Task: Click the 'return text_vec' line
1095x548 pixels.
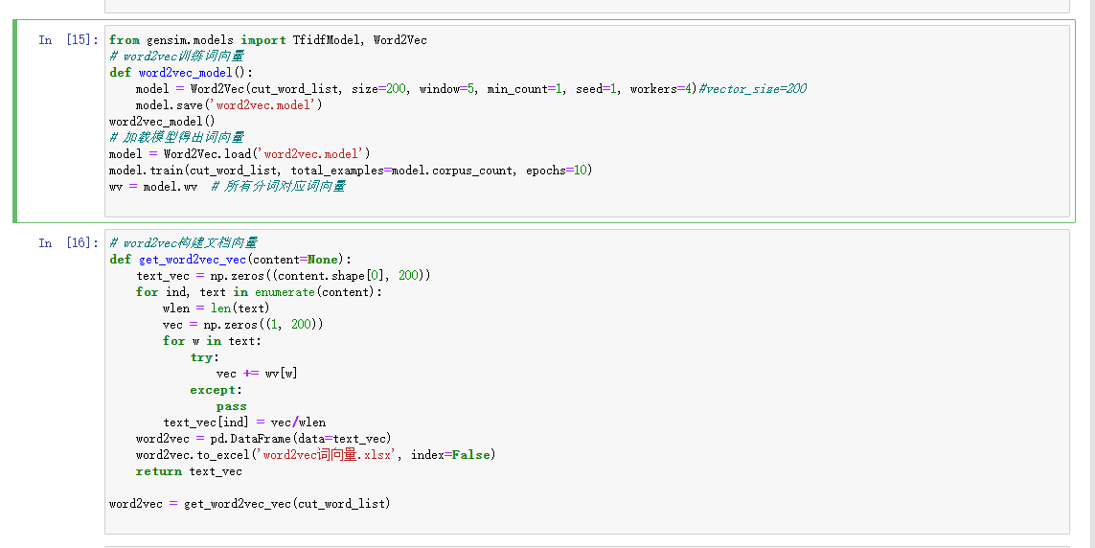Action: click(190, 471)
